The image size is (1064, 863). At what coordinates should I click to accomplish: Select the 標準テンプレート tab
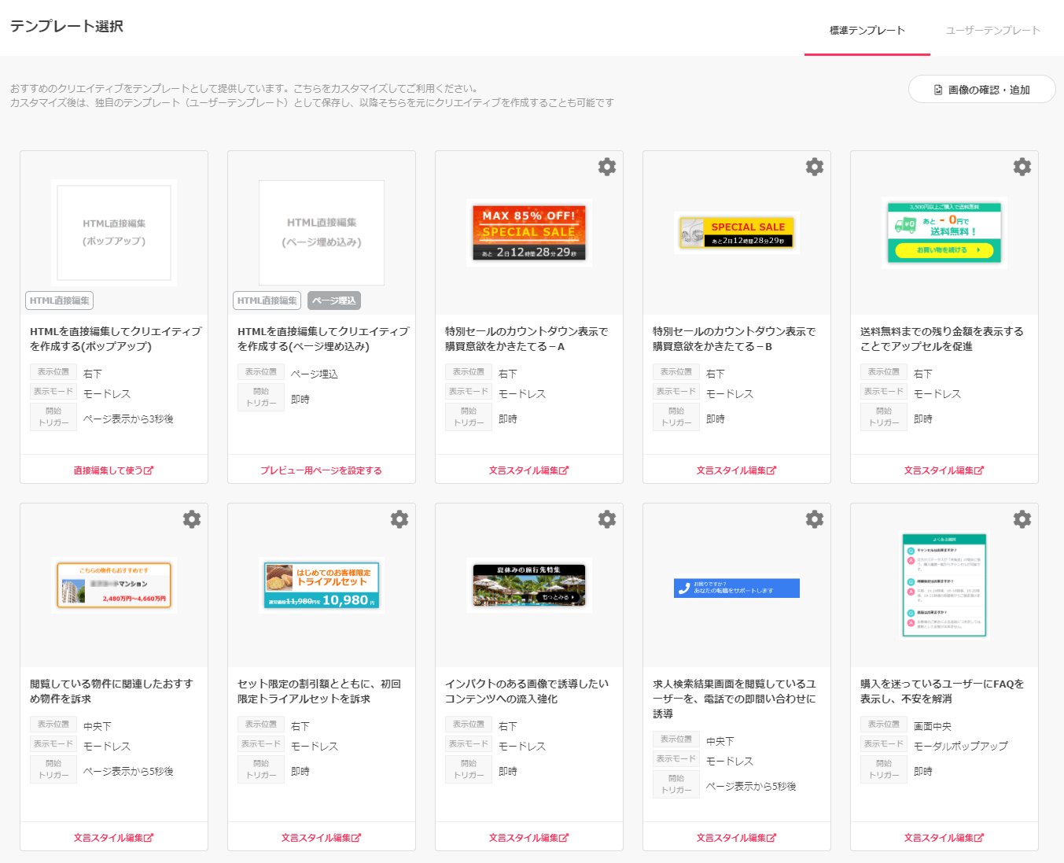coord(867,31)
